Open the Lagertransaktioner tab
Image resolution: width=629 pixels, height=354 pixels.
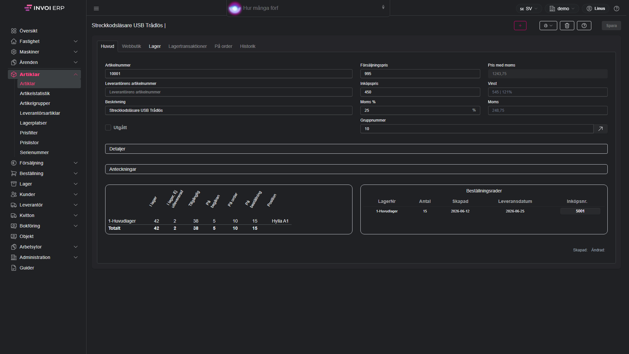tap(188, 46)
